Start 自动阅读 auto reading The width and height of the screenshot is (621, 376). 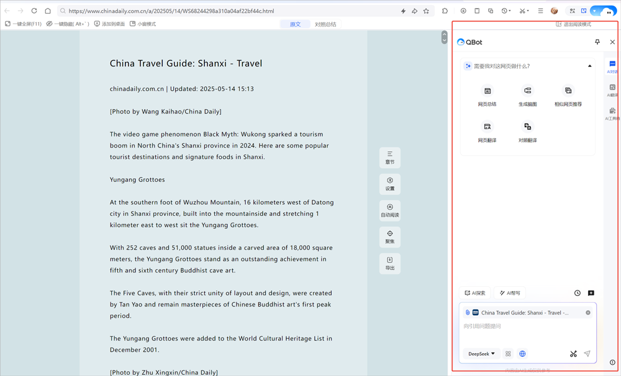coord(390,210)
